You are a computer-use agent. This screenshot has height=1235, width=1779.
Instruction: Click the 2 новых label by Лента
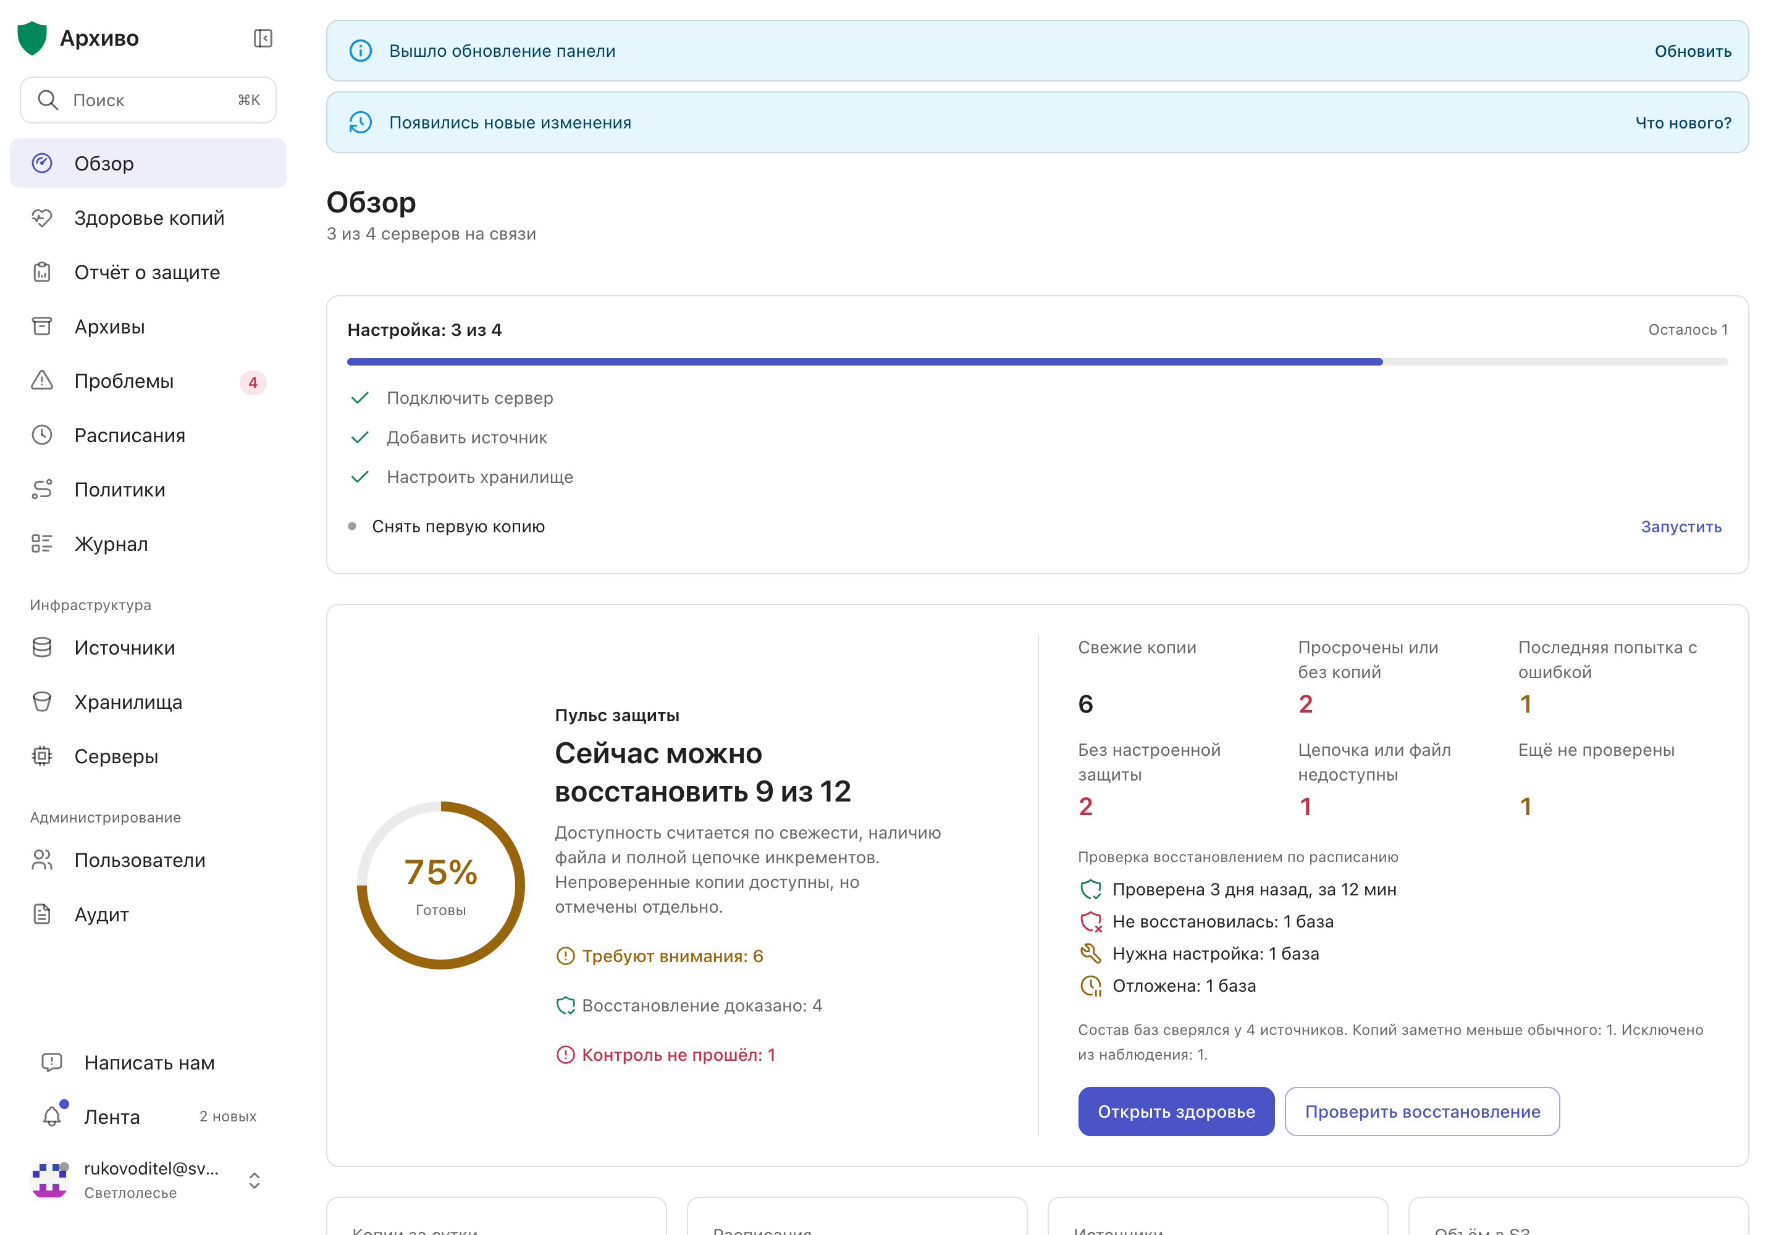[227, 1116]
